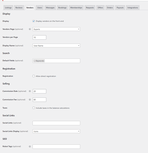Open the Social Links Display dropdown showing Icons
This screenshot has height=153, width=148.
point(56,131)
